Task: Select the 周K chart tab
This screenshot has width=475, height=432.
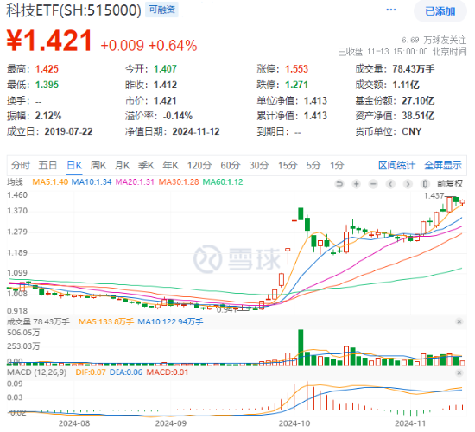Action: (98, 165)
